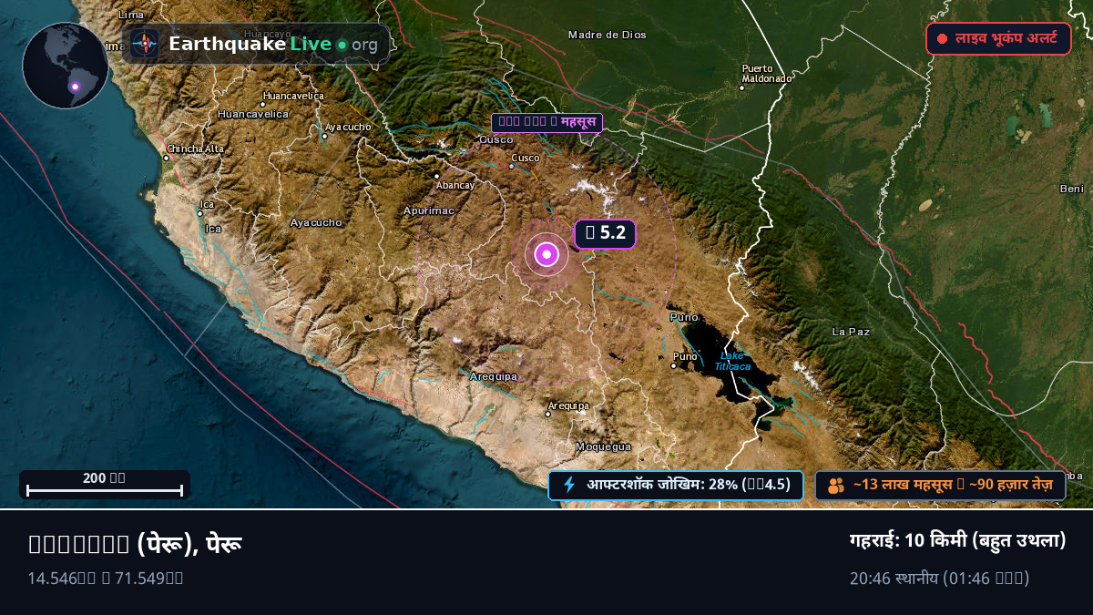This screenshot has width=1093, height=615.
Task: Click the 200 distance scale bar
Action: pos(105,485)
